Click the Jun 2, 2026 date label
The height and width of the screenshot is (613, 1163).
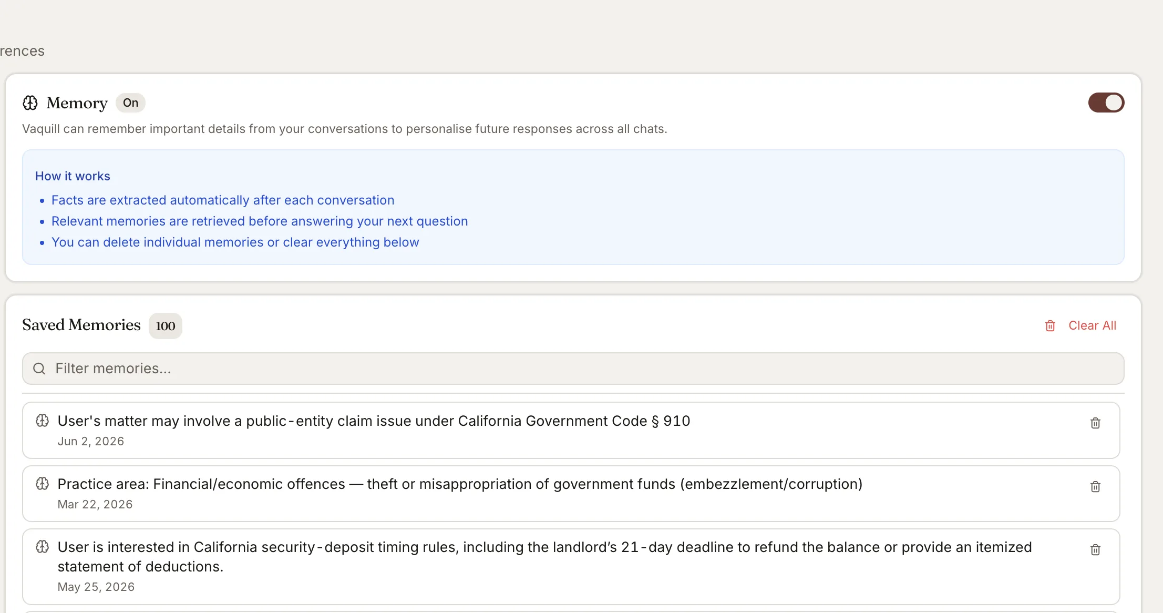pos(91,442)
